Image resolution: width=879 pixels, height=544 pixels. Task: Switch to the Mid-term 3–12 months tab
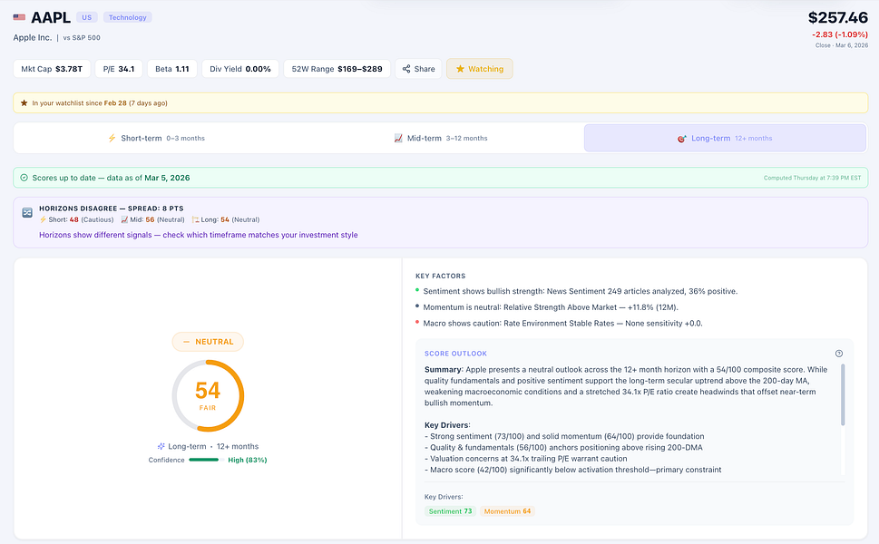[441, 138]
